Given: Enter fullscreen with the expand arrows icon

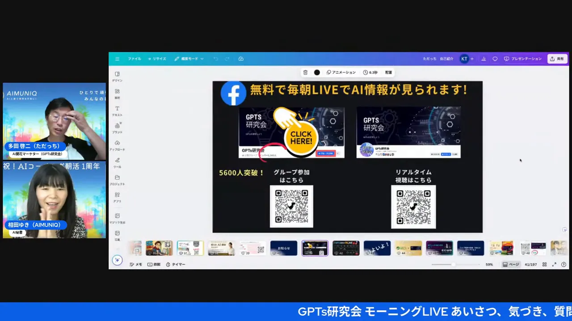Looking at the screenshot, I should pos(554,264).
